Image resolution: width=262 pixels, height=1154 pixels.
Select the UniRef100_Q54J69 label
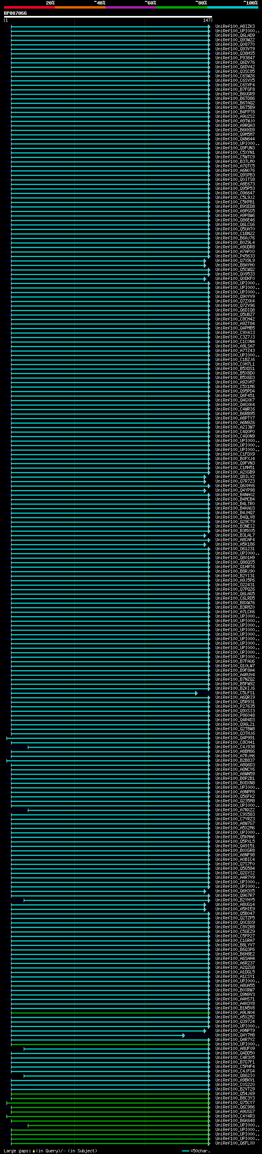(x=235, y=1093)
